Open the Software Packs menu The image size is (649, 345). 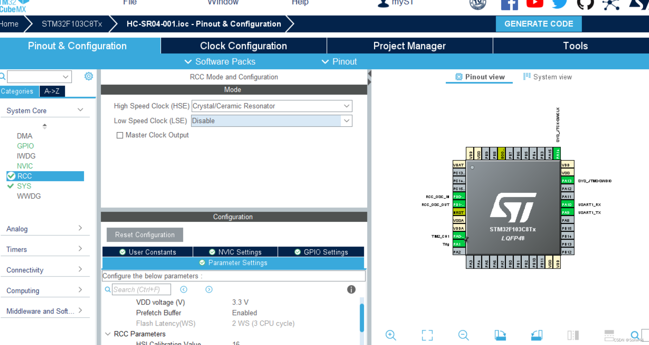tap(220, 62)
